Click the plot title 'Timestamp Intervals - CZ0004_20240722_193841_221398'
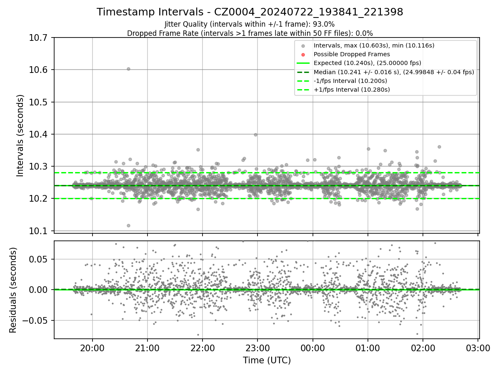Screen dimensions: 500x375 click(x=250, y=12)
